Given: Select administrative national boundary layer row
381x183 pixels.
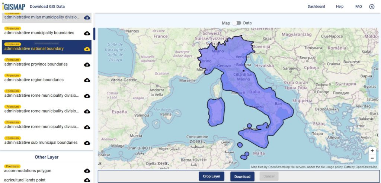Looking at the screenshot, I should point(47,47).
